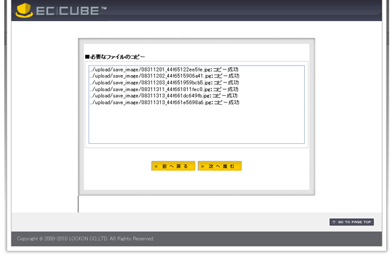Click the 前へ戻る back button

tap(173, 166)
